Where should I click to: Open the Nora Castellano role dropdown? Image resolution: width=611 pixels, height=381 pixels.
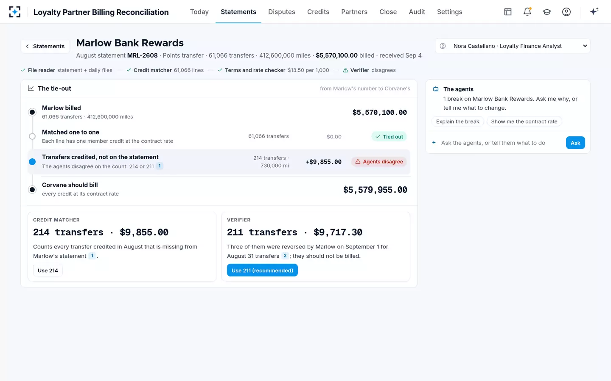click(513, 46)
